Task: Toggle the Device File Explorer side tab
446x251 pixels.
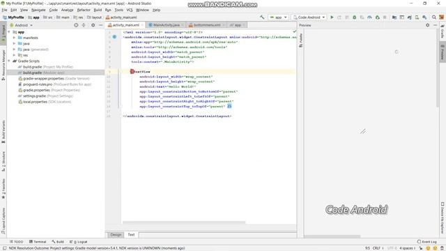Action: (x=443, y=218)
